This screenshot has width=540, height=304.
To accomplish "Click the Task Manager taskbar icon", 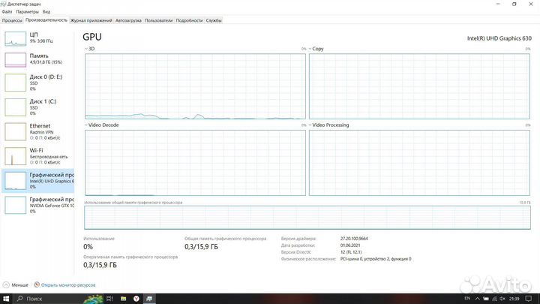I will click(x=149, y=299).
